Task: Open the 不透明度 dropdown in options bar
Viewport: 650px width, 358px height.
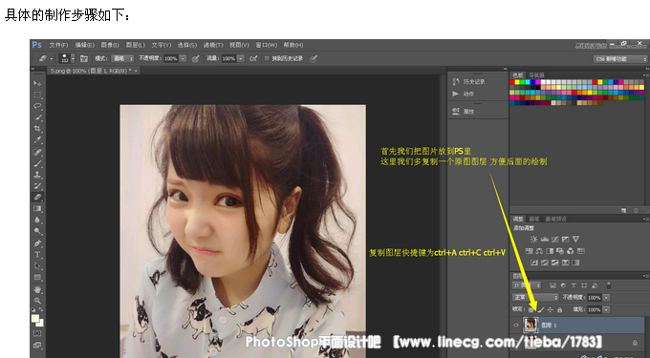Action: pos(184,59)
